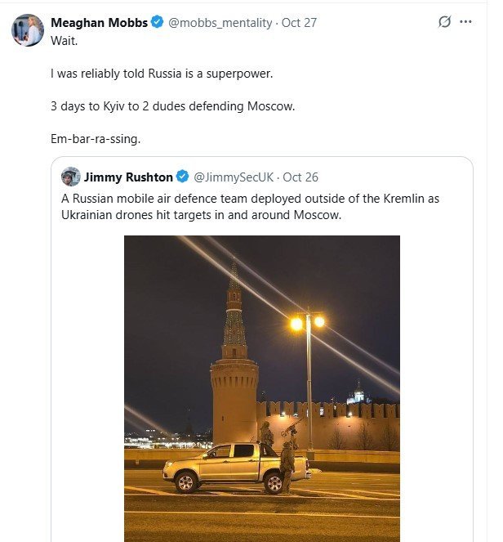This screenshot has width=503, height=542.
Task: Click the Grok explain-post icon
Action: 444,22
